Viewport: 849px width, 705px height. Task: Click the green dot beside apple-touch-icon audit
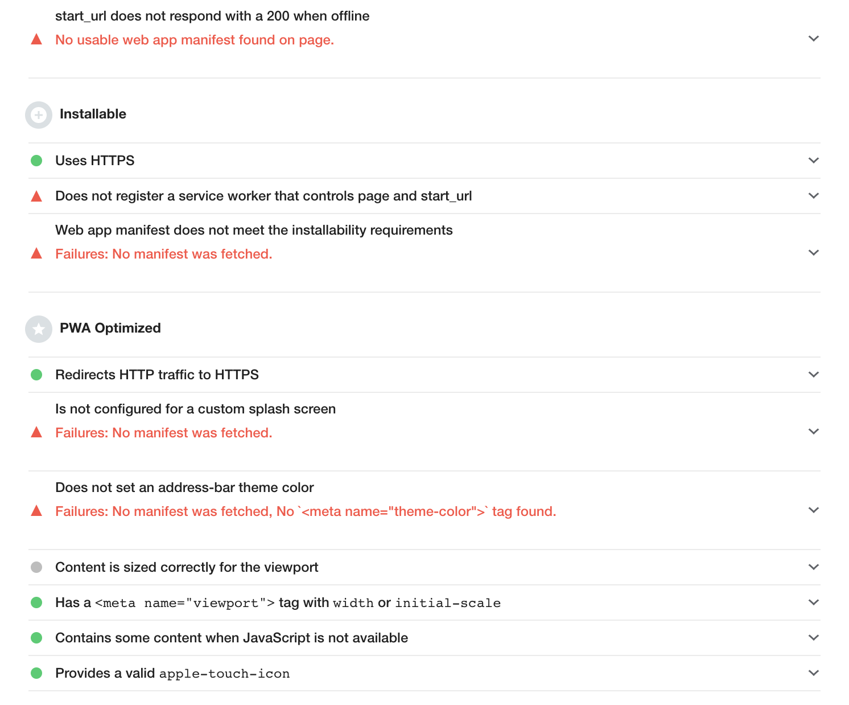click(36, 673)
